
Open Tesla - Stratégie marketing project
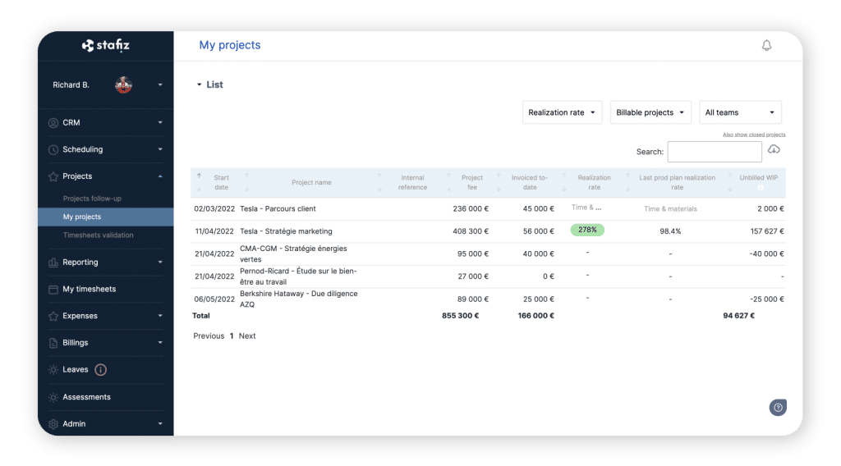[x=286, y=231]
